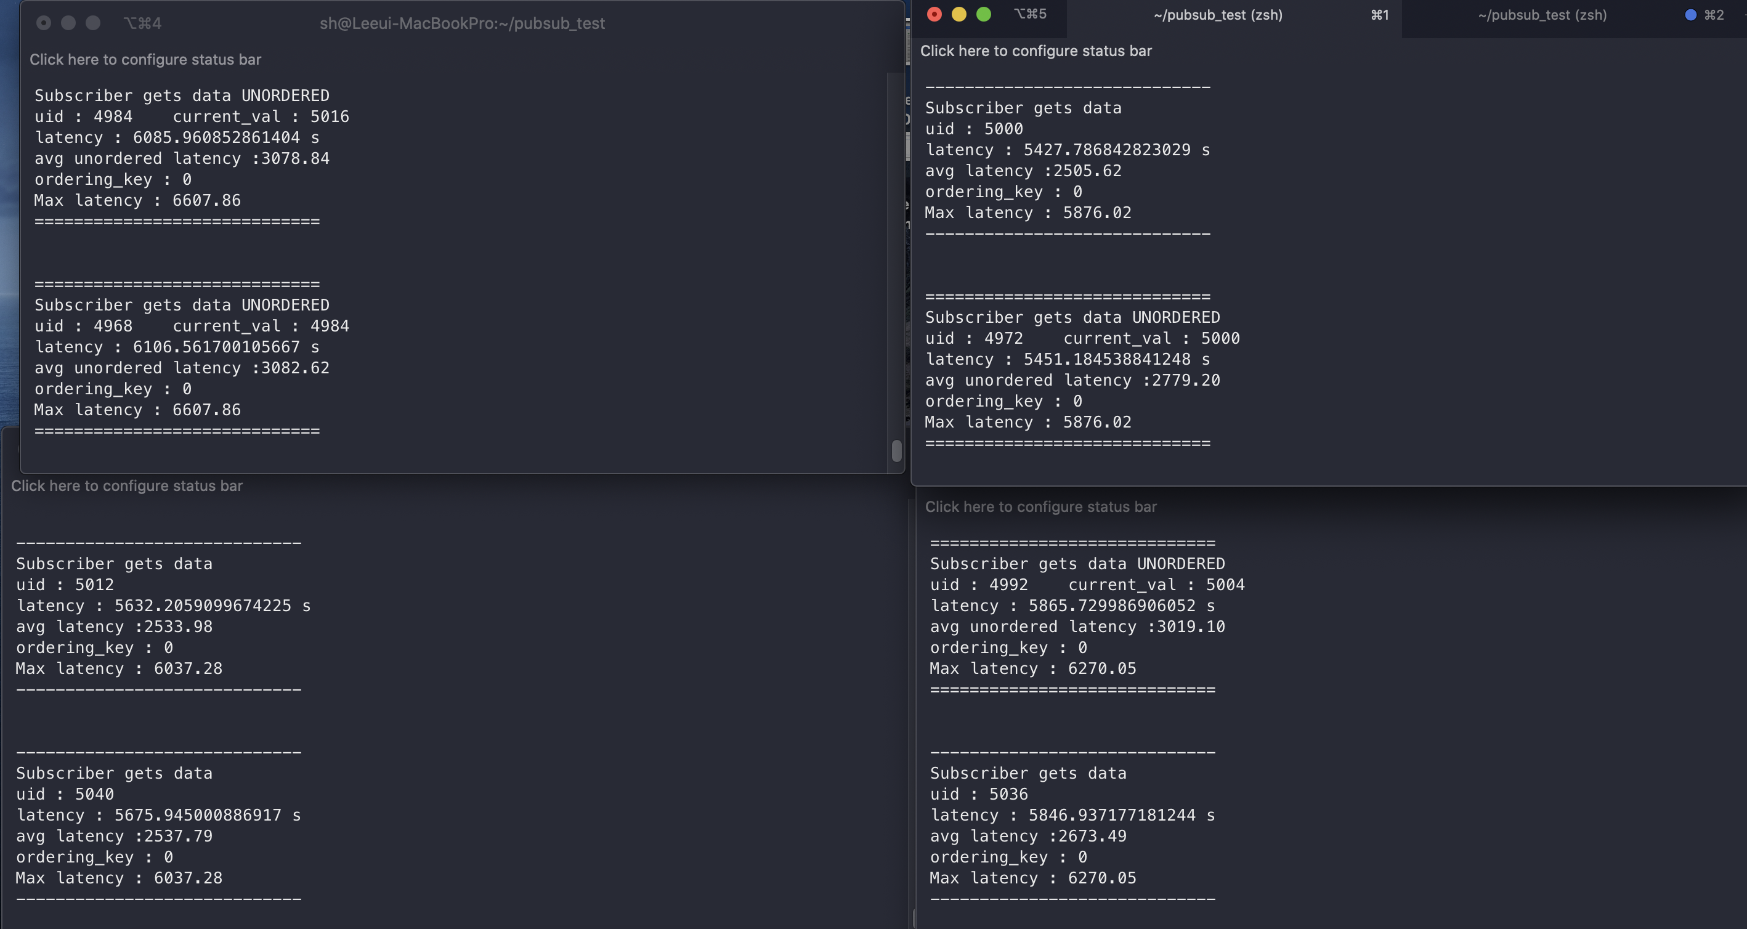Click the text 'uid : 4992'
Screen dimensions: 1747x929
(x=979, y=585)
